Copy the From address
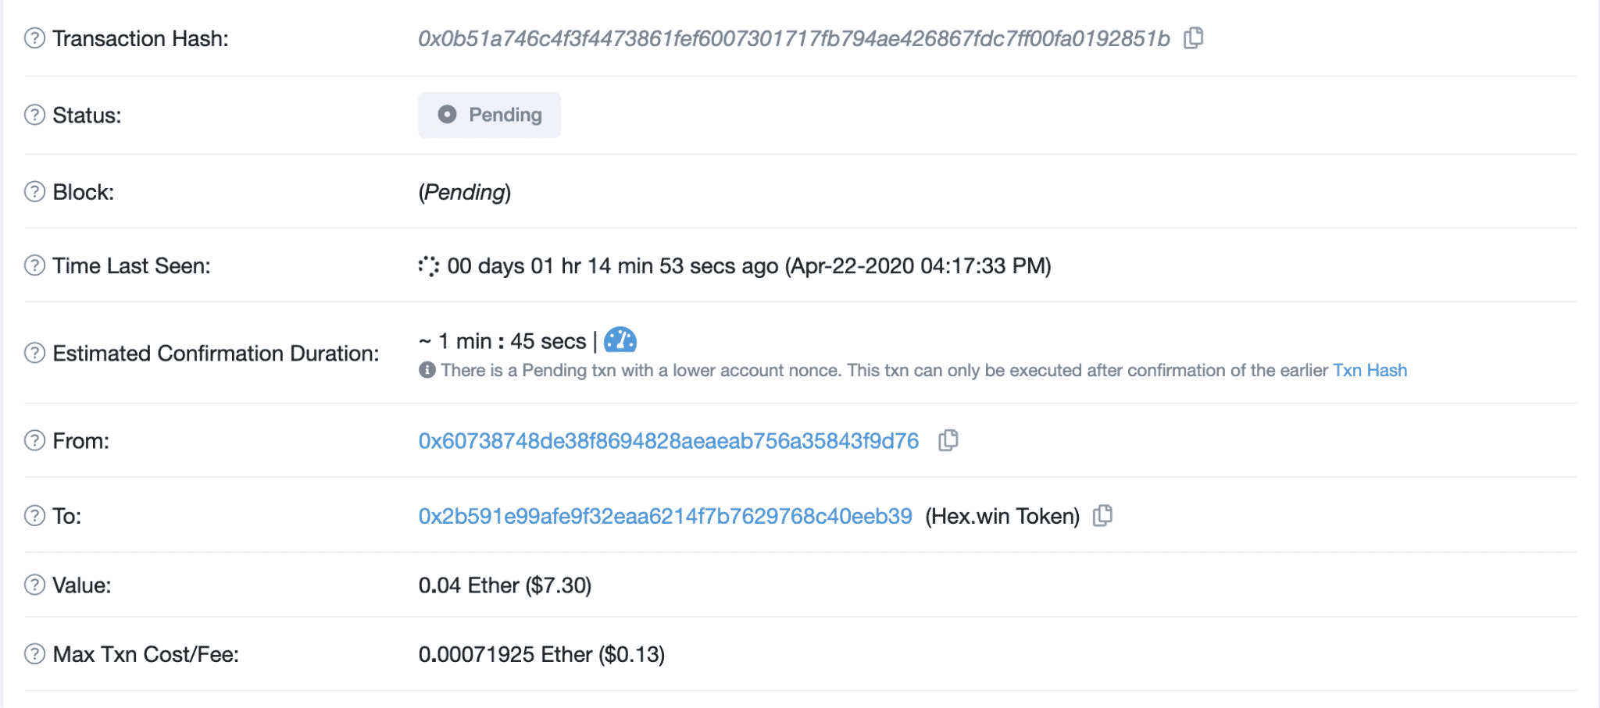Viewport: 1600px width, 708px height. (948, 441)
